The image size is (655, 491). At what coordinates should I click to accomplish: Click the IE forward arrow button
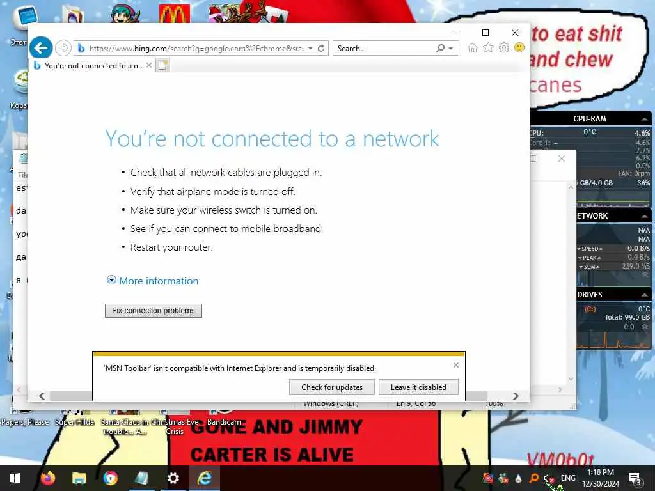[63, 48]
